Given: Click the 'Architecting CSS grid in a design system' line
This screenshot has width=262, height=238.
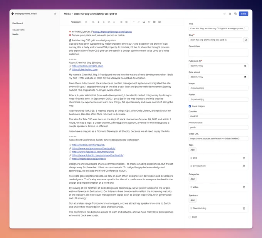Looking at the screenshot, I should 92,40.
